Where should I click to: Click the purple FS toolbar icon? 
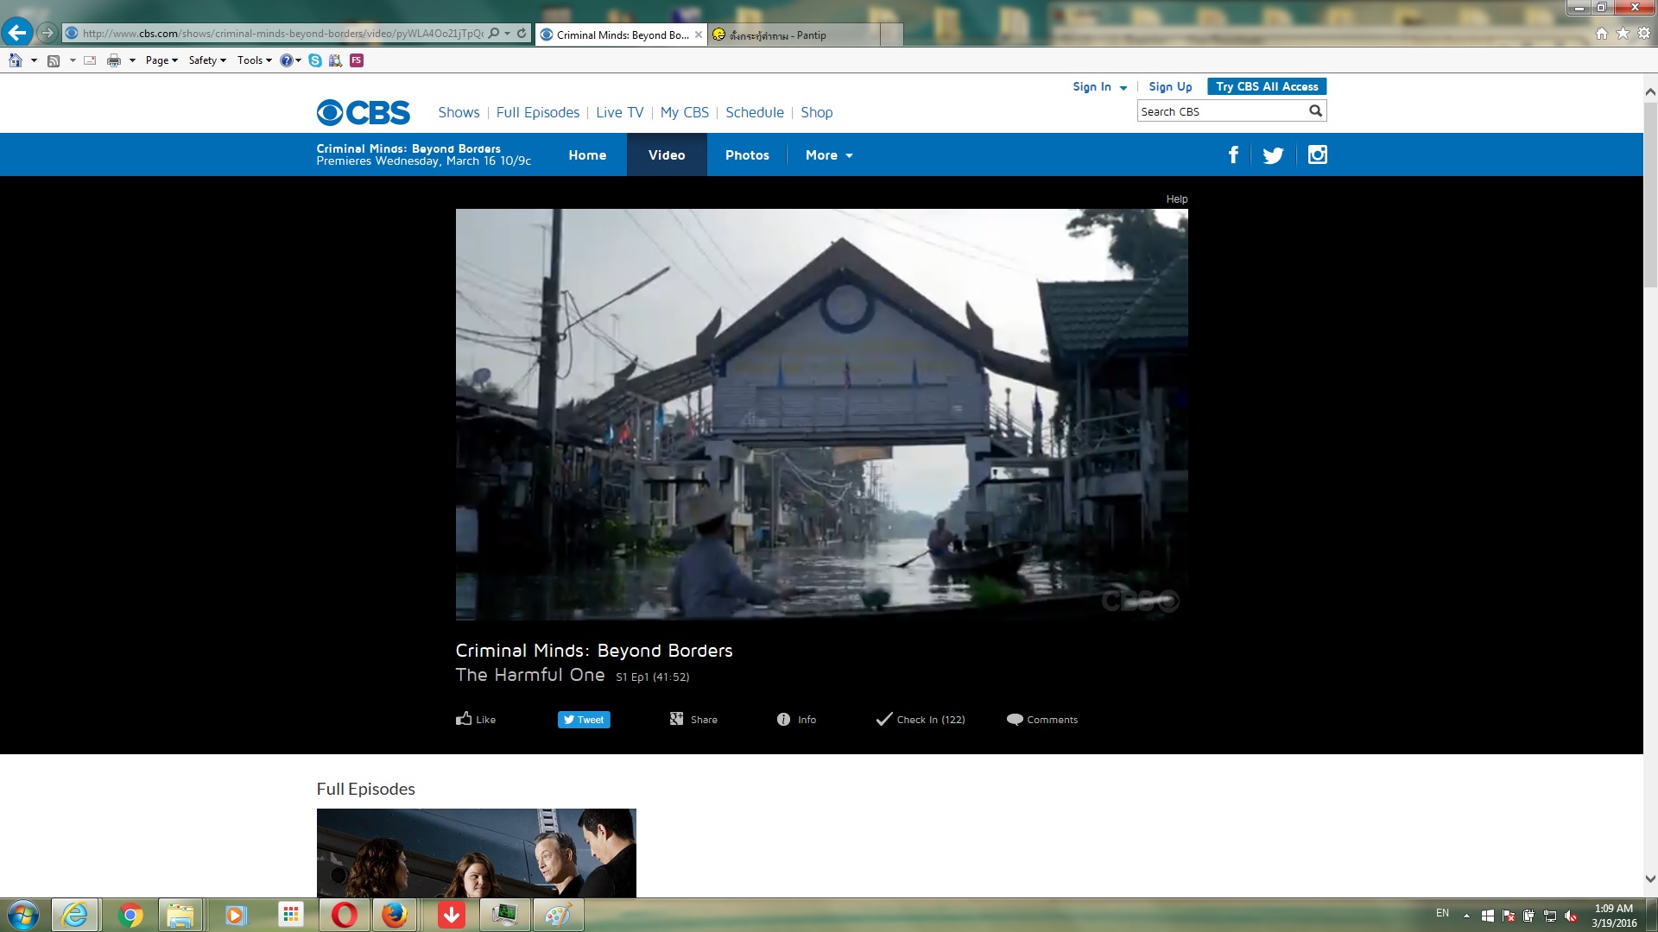pyautogui.click(x=357, y=60)
